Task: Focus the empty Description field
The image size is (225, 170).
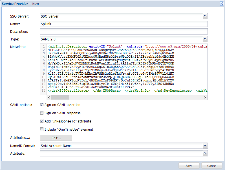Action: 123,31
